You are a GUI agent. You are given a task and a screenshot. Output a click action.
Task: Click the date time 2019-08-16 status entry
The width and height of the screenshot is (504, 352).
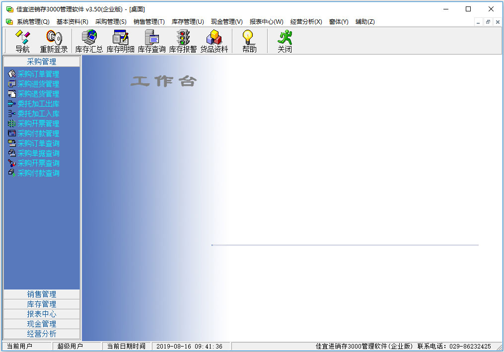(189, 346)
